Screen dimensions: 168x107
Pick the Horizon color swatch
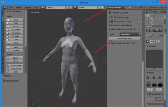point(148,85)
